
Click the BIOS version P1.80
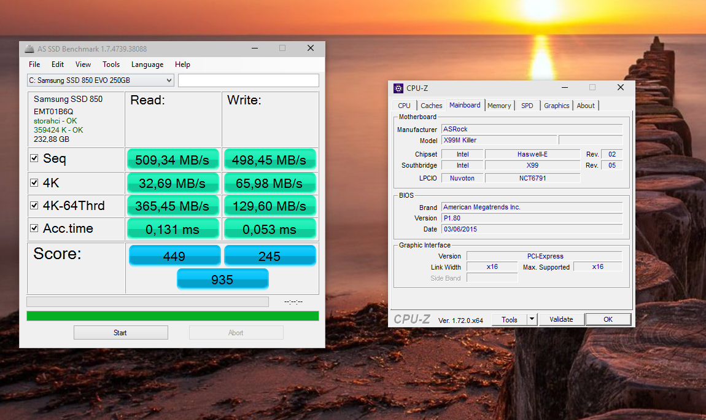pos(532,218)
